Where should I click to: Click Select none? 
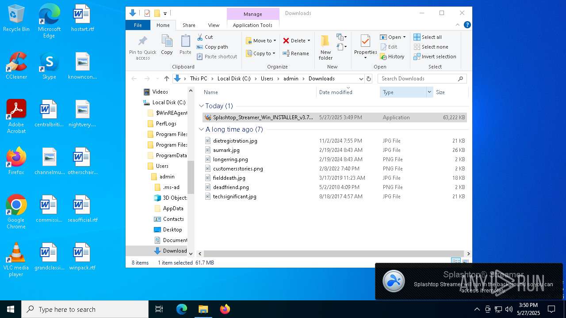tap(431, 47)
